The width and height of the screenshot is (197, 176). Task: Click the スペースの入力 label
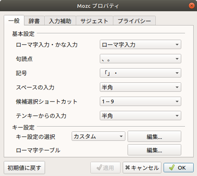coord(35,87)
